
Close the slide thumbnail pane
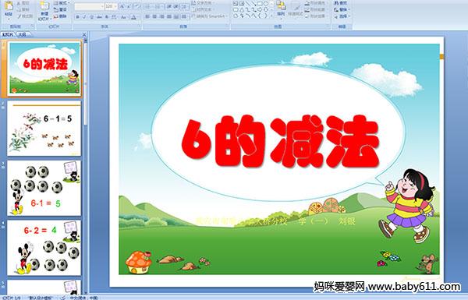click(84, 34)
